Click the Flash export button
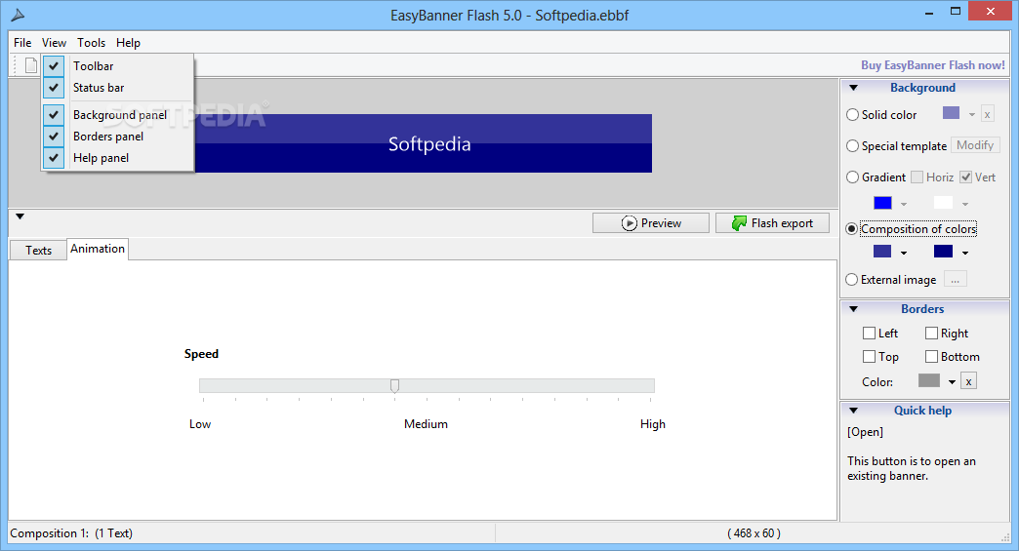Image resolution: width=1019 pixels, height=551 pixels. tap(772, 222)
